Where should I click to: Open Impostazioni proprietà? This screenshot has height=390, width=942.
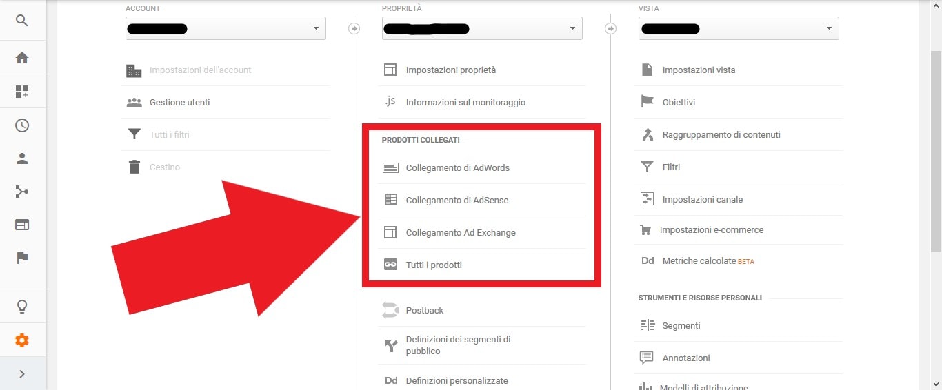(451, 70)
